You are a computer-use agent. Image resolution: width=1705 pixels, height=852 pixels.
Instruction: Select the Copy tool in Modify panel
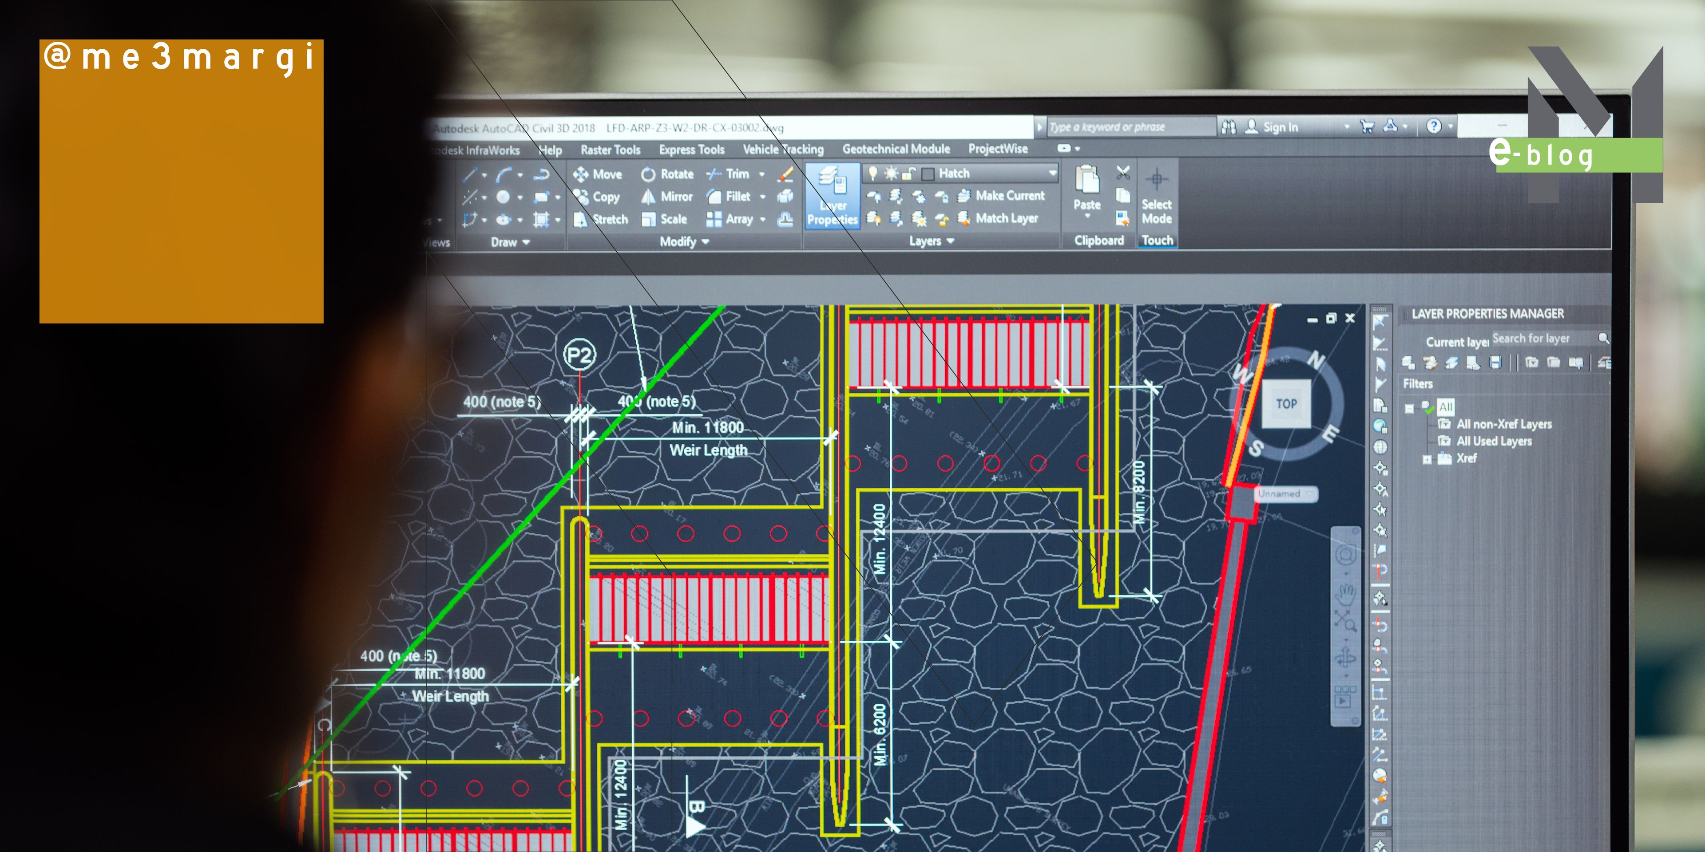596,197
